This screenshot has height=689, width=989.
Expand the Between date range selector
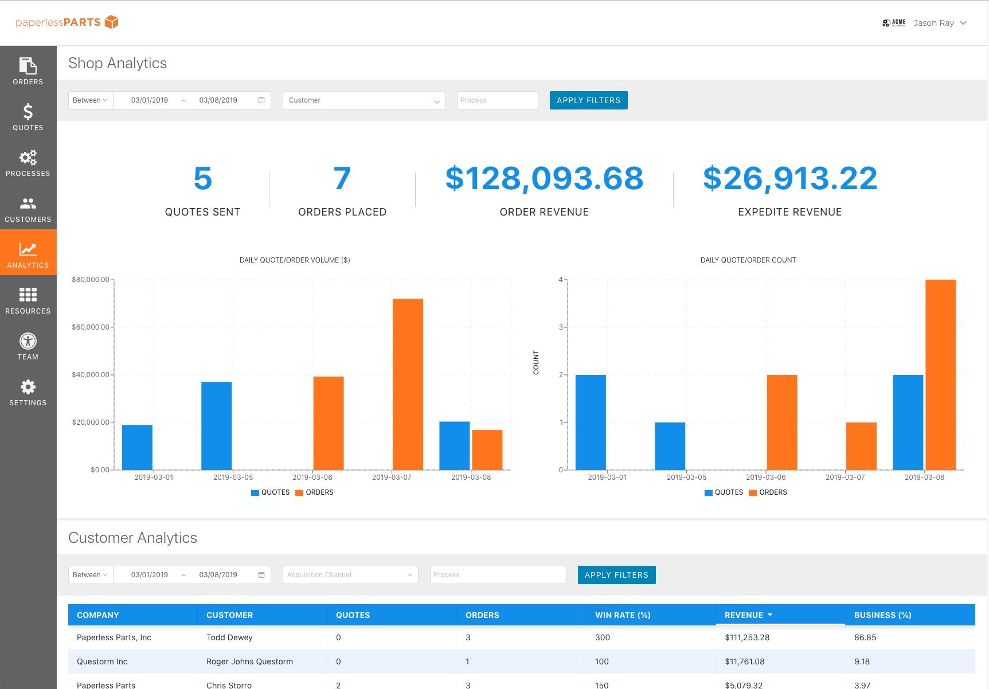pyautogui.click(x=89, y=100)
